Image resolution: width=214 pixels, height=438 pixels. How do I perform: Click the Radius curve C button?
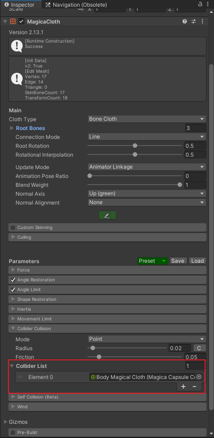[199, 348]
